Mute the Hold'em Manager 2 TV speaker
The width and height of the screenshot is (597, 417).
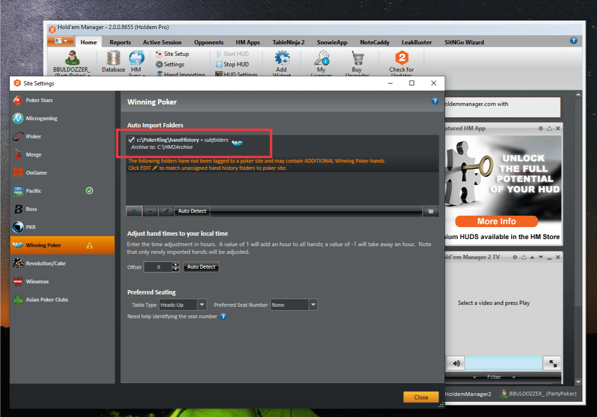[x=456, y=364]
